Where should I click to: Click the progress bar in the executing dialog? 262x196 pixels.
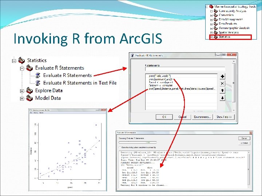pos(138,143)
